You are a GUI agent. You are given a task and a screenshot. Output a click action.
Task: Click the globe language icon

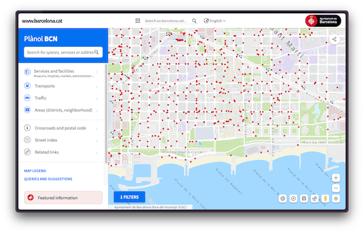tap(206, 21)
